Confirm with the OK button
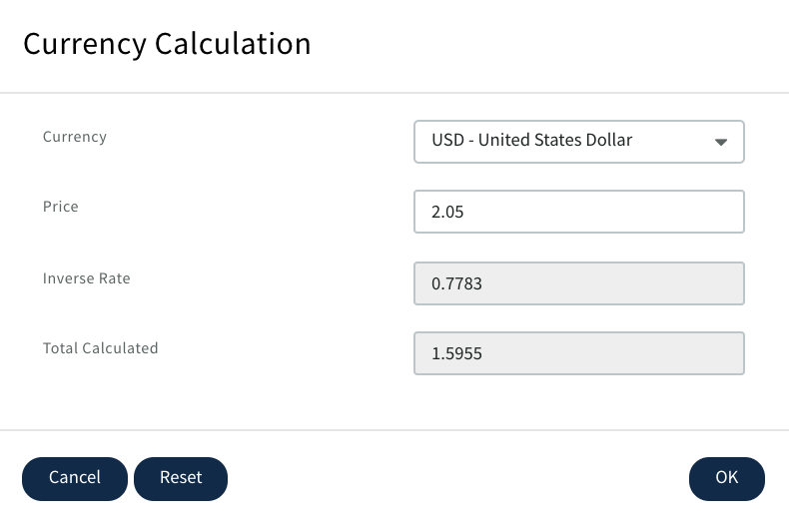Viewport: 789px width, 525px height. [726, 478]
